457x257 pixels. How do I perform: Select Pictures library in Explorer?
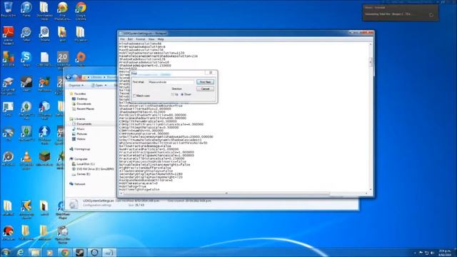tap(81, 134)
